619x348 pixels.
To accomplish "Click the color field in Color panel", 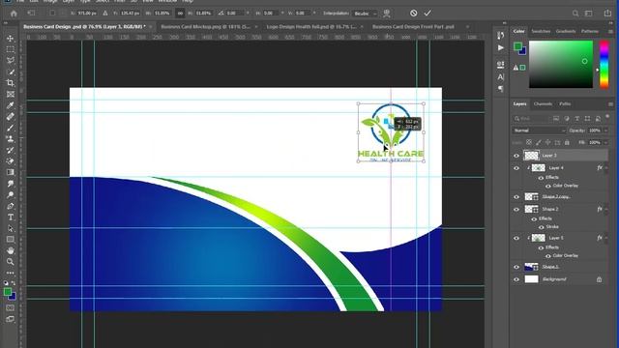I will coord(561,64).
